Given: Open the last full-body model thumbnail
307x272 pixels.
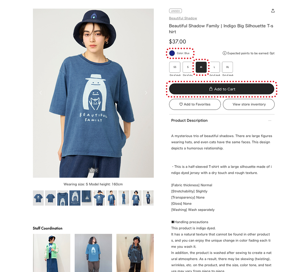Looking at the screenshot, I should coord(148,198).
